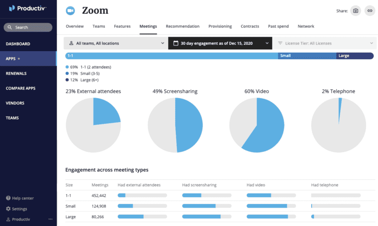Click the '80,266' meetings value
378x226 pixels.
coord(97,217)
